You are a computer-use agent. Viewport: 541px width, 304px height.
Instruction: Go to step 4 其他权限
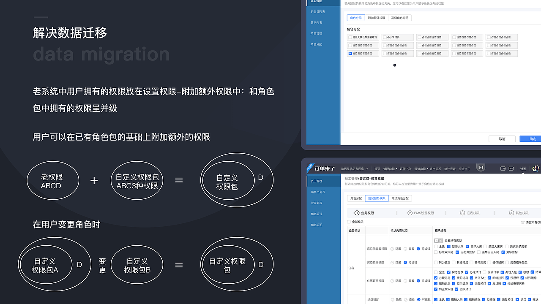(519, 213)
